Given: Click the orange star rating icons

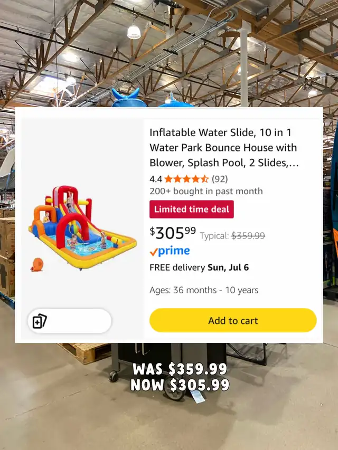Looking at the screenshot, I should [x=186, y=179].
